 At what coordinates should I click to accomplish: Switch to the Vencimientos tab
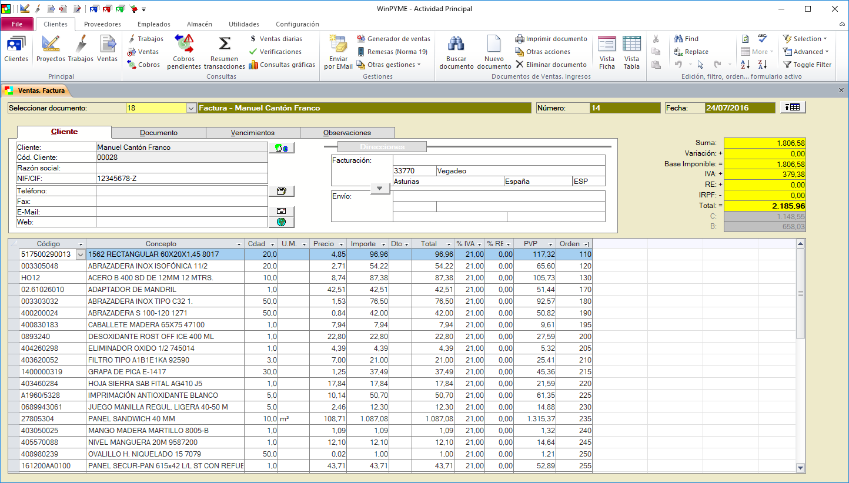pyautogui.click(x=253, y=133)
